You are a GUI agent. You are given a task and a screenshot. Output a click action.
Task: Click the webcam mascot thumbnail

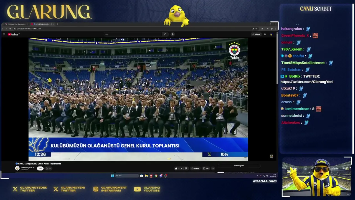316,177
